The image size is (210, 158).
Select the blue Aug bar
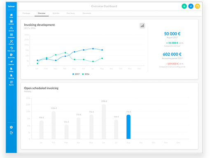pyautogui.click(x=128, y=127)
